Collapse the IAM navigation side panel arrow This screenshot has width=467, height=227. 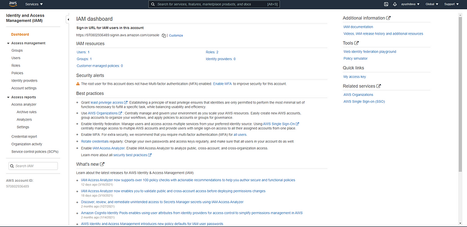pyautogui.click(x=68, y=19)
